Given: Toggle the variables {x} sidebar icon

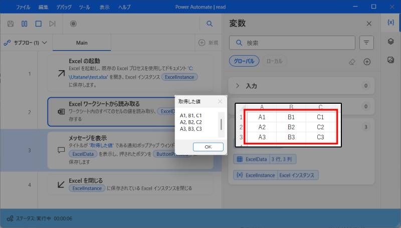Looking at the screenshot, I should tap(390, 23).
